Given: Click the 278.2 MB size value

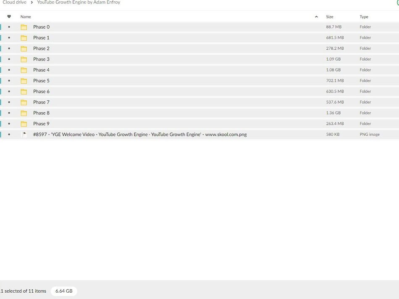Looking at the screenshot, I should pyautogui.click(x=335, y=48).
